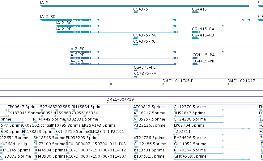Click EST label GH04569.5prime
263x161 pixels.
tap(190, 157)
